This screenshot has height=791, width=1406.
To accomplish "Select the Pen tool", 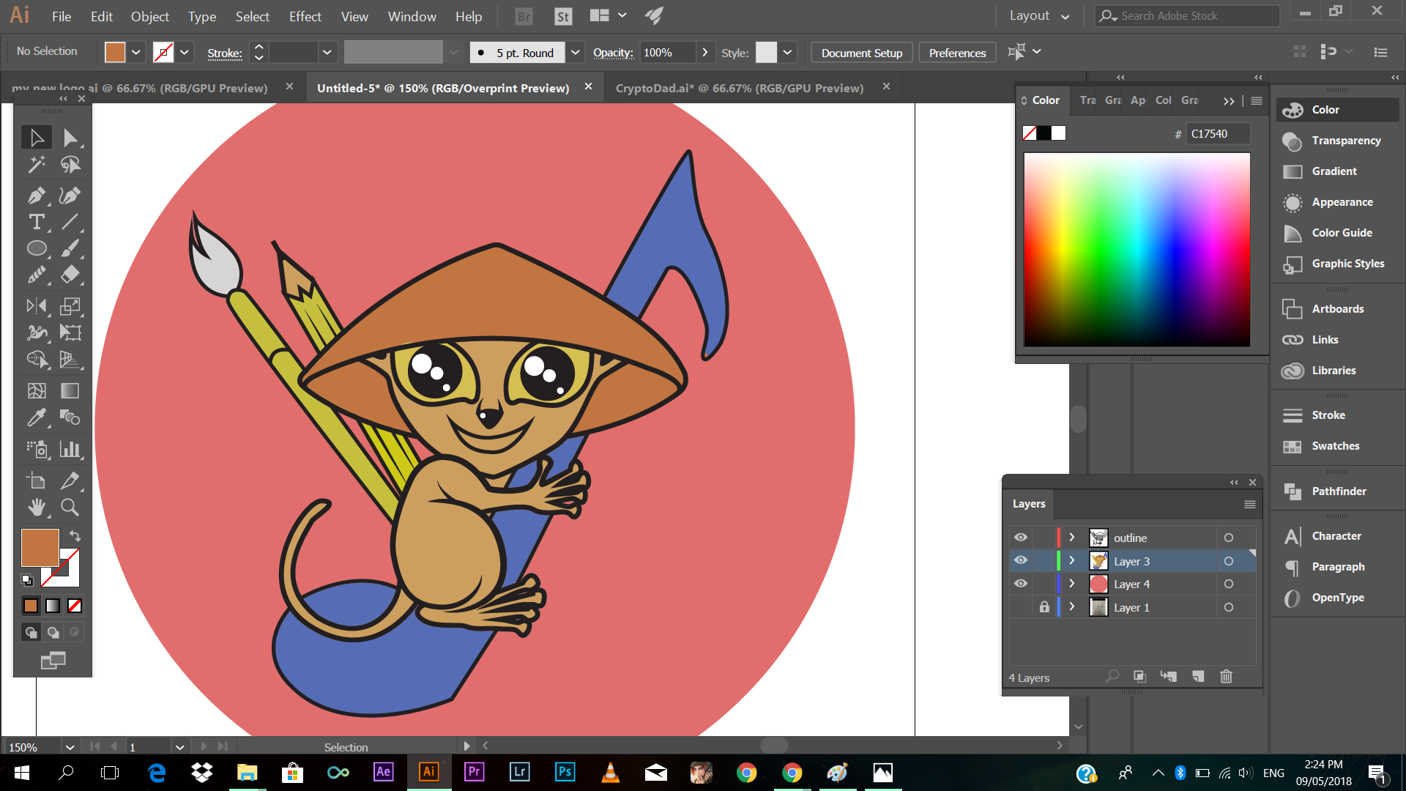I will (36, 195).
